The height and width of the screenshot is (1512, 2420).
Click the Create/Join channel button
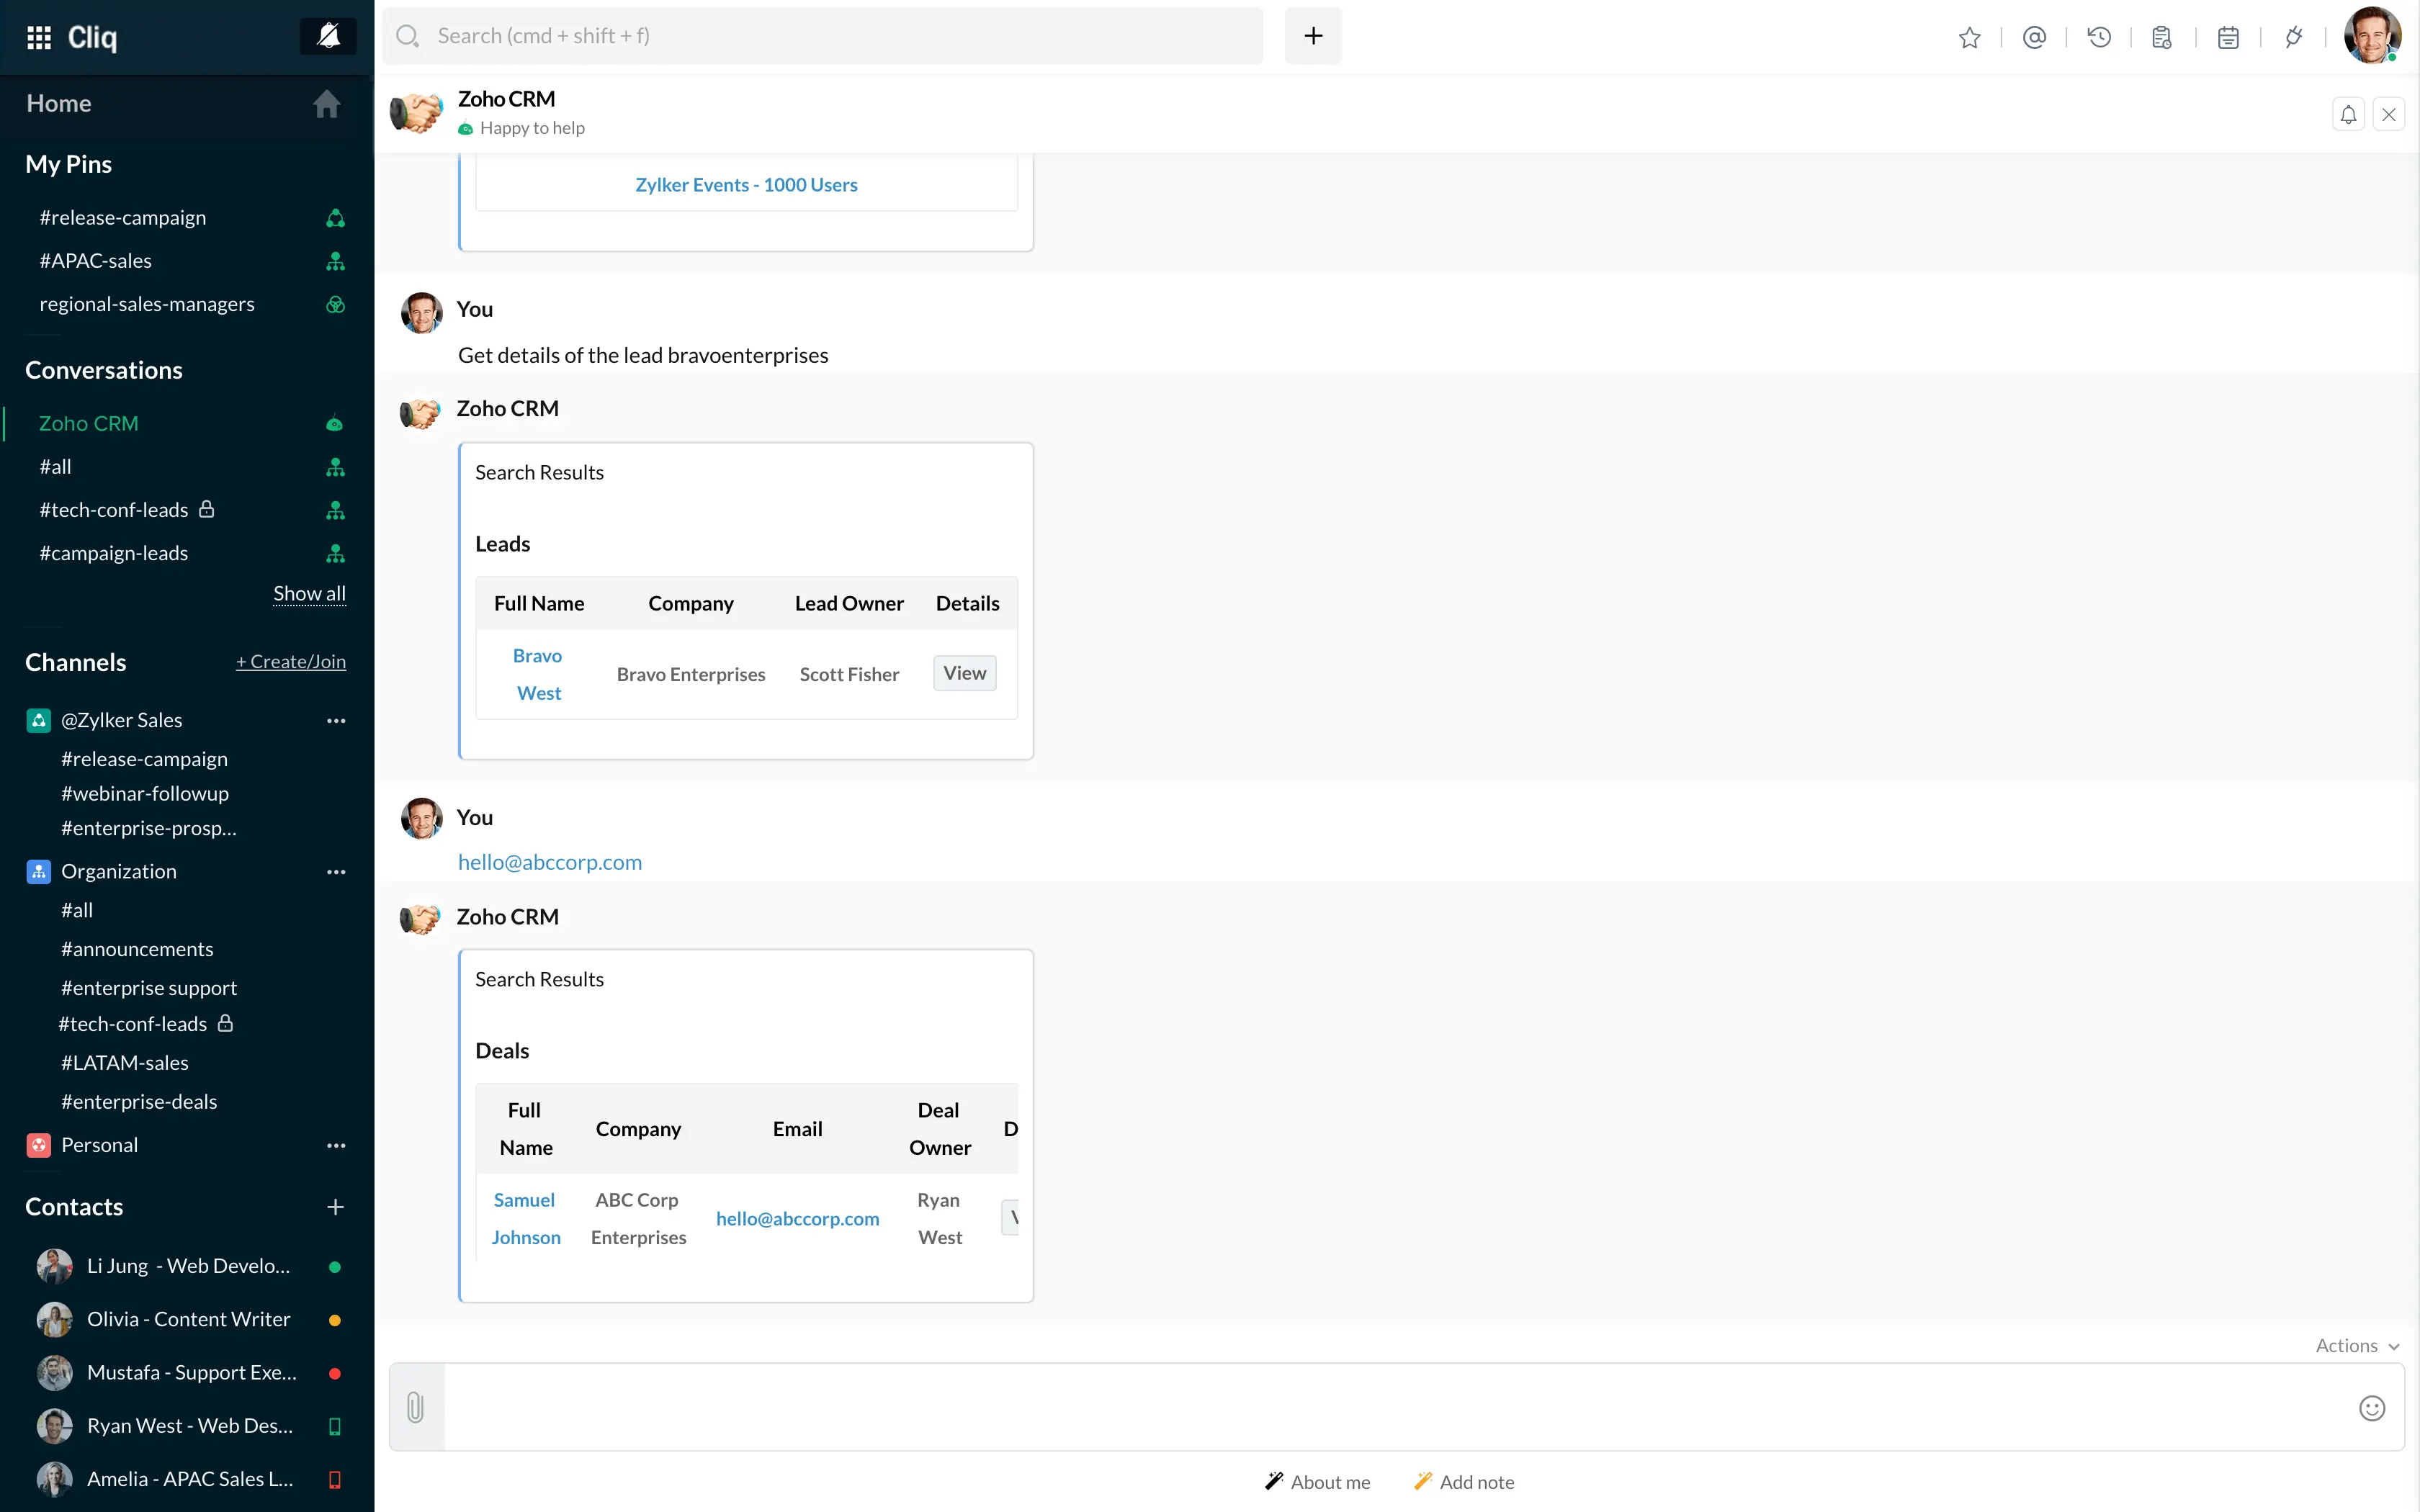click(290, 660)
